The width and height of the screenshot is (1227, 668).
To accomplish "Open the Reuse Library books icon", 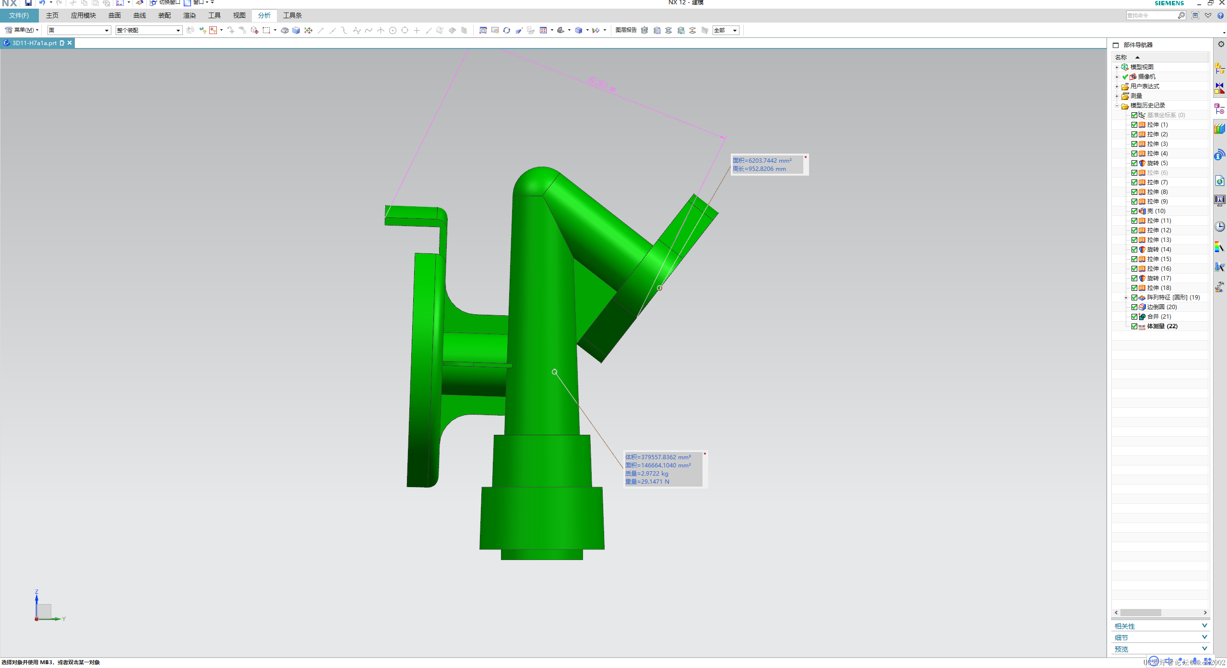I will point(1219,129).
